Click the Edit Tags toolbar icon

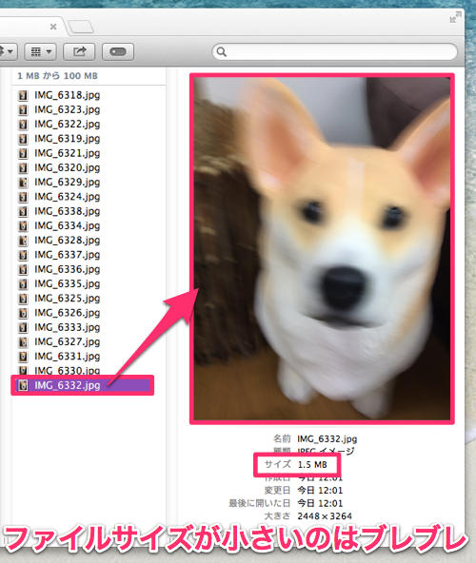[x=118, y=51]
